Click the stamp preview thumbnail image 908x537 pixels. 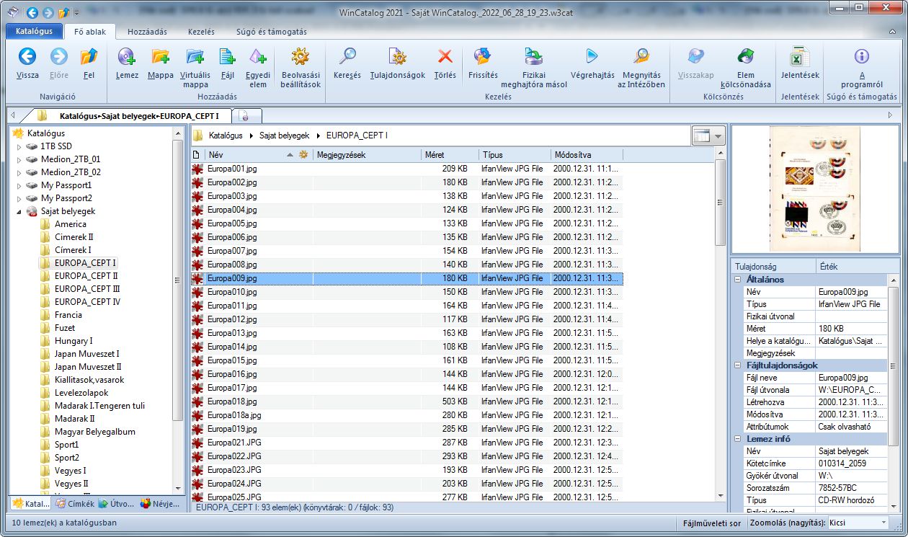pyautogui.click(x=815, y=190)
